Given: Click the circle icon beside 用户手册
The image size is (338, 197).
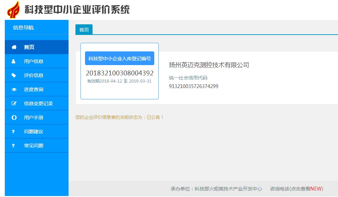Looking at the screenshot, I should click(x=14, y=118).
